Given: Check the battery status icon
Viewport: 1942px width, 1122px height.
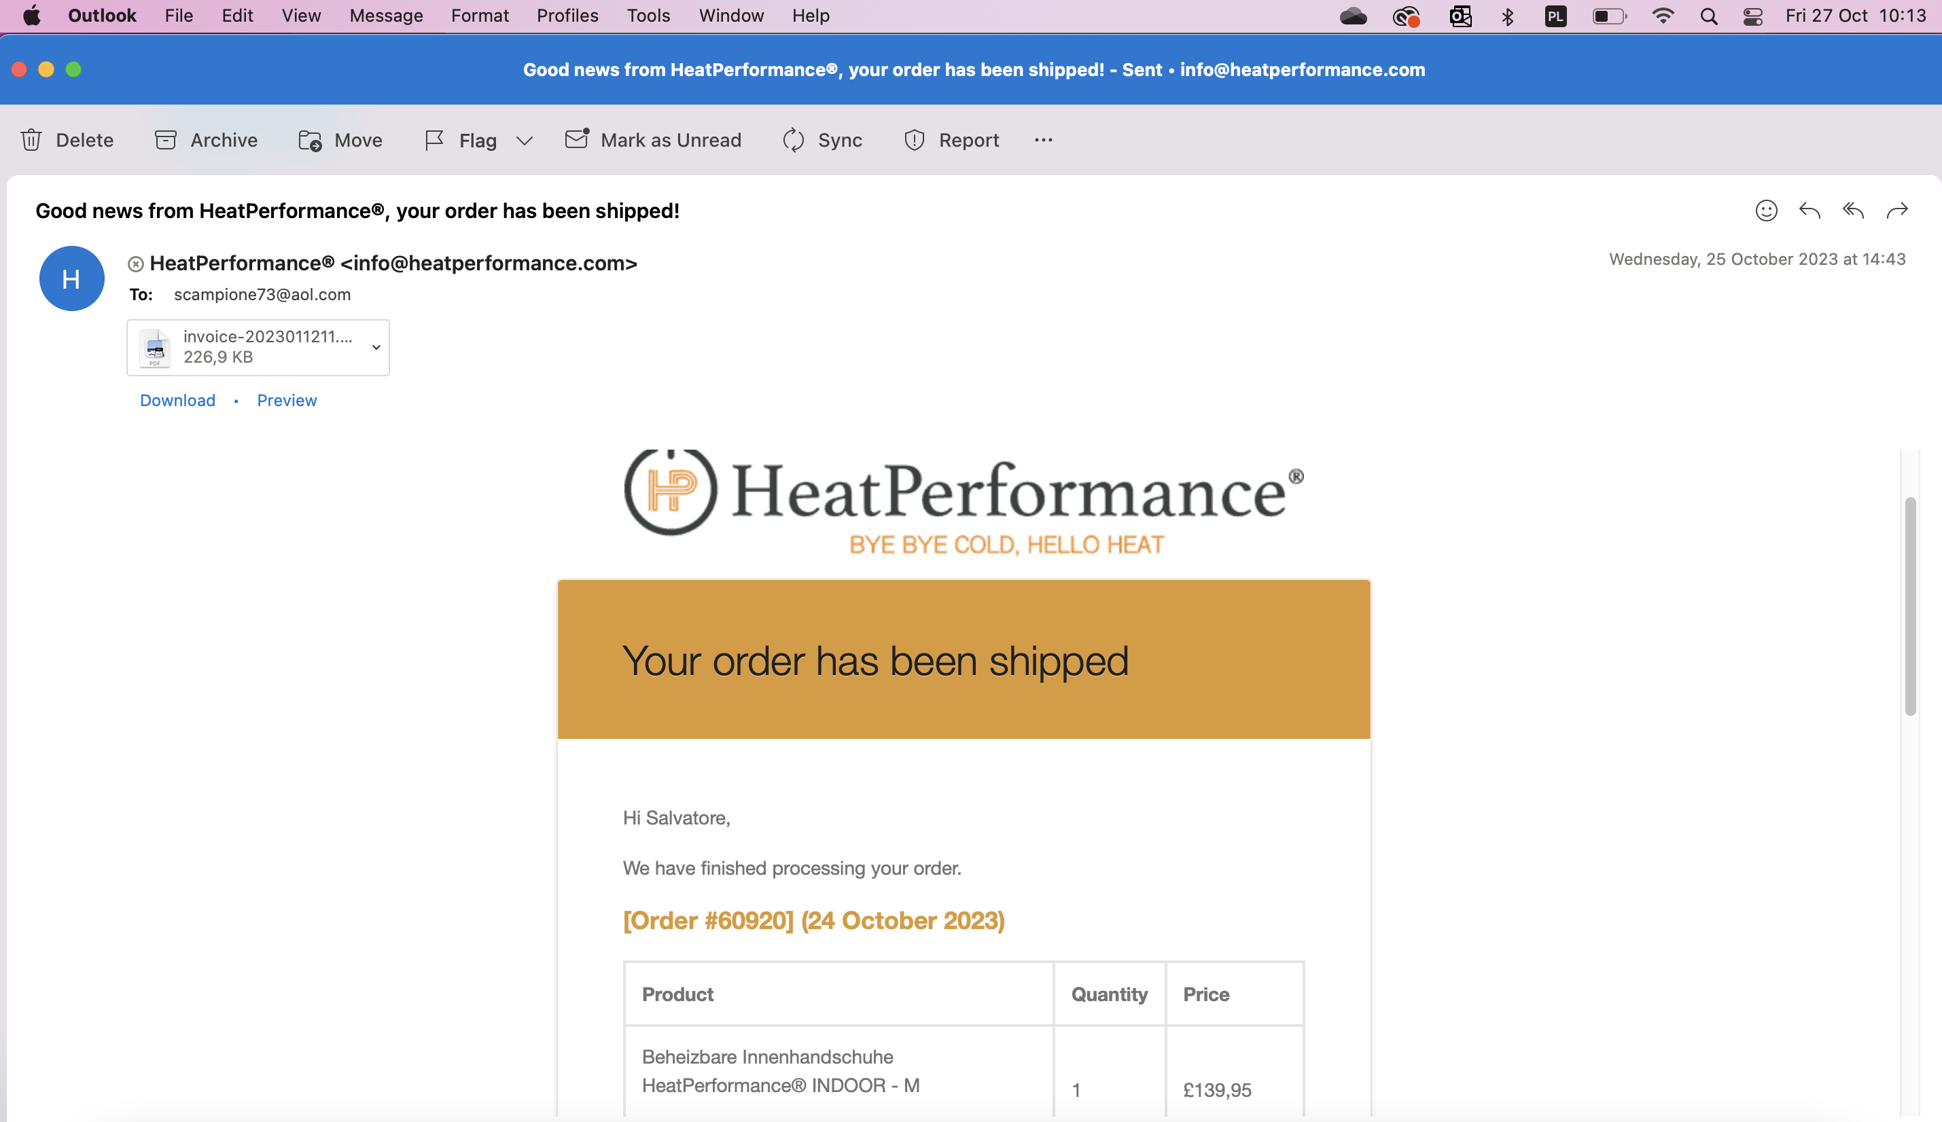Looking at the screenshot, I should tap(1609, 16).
